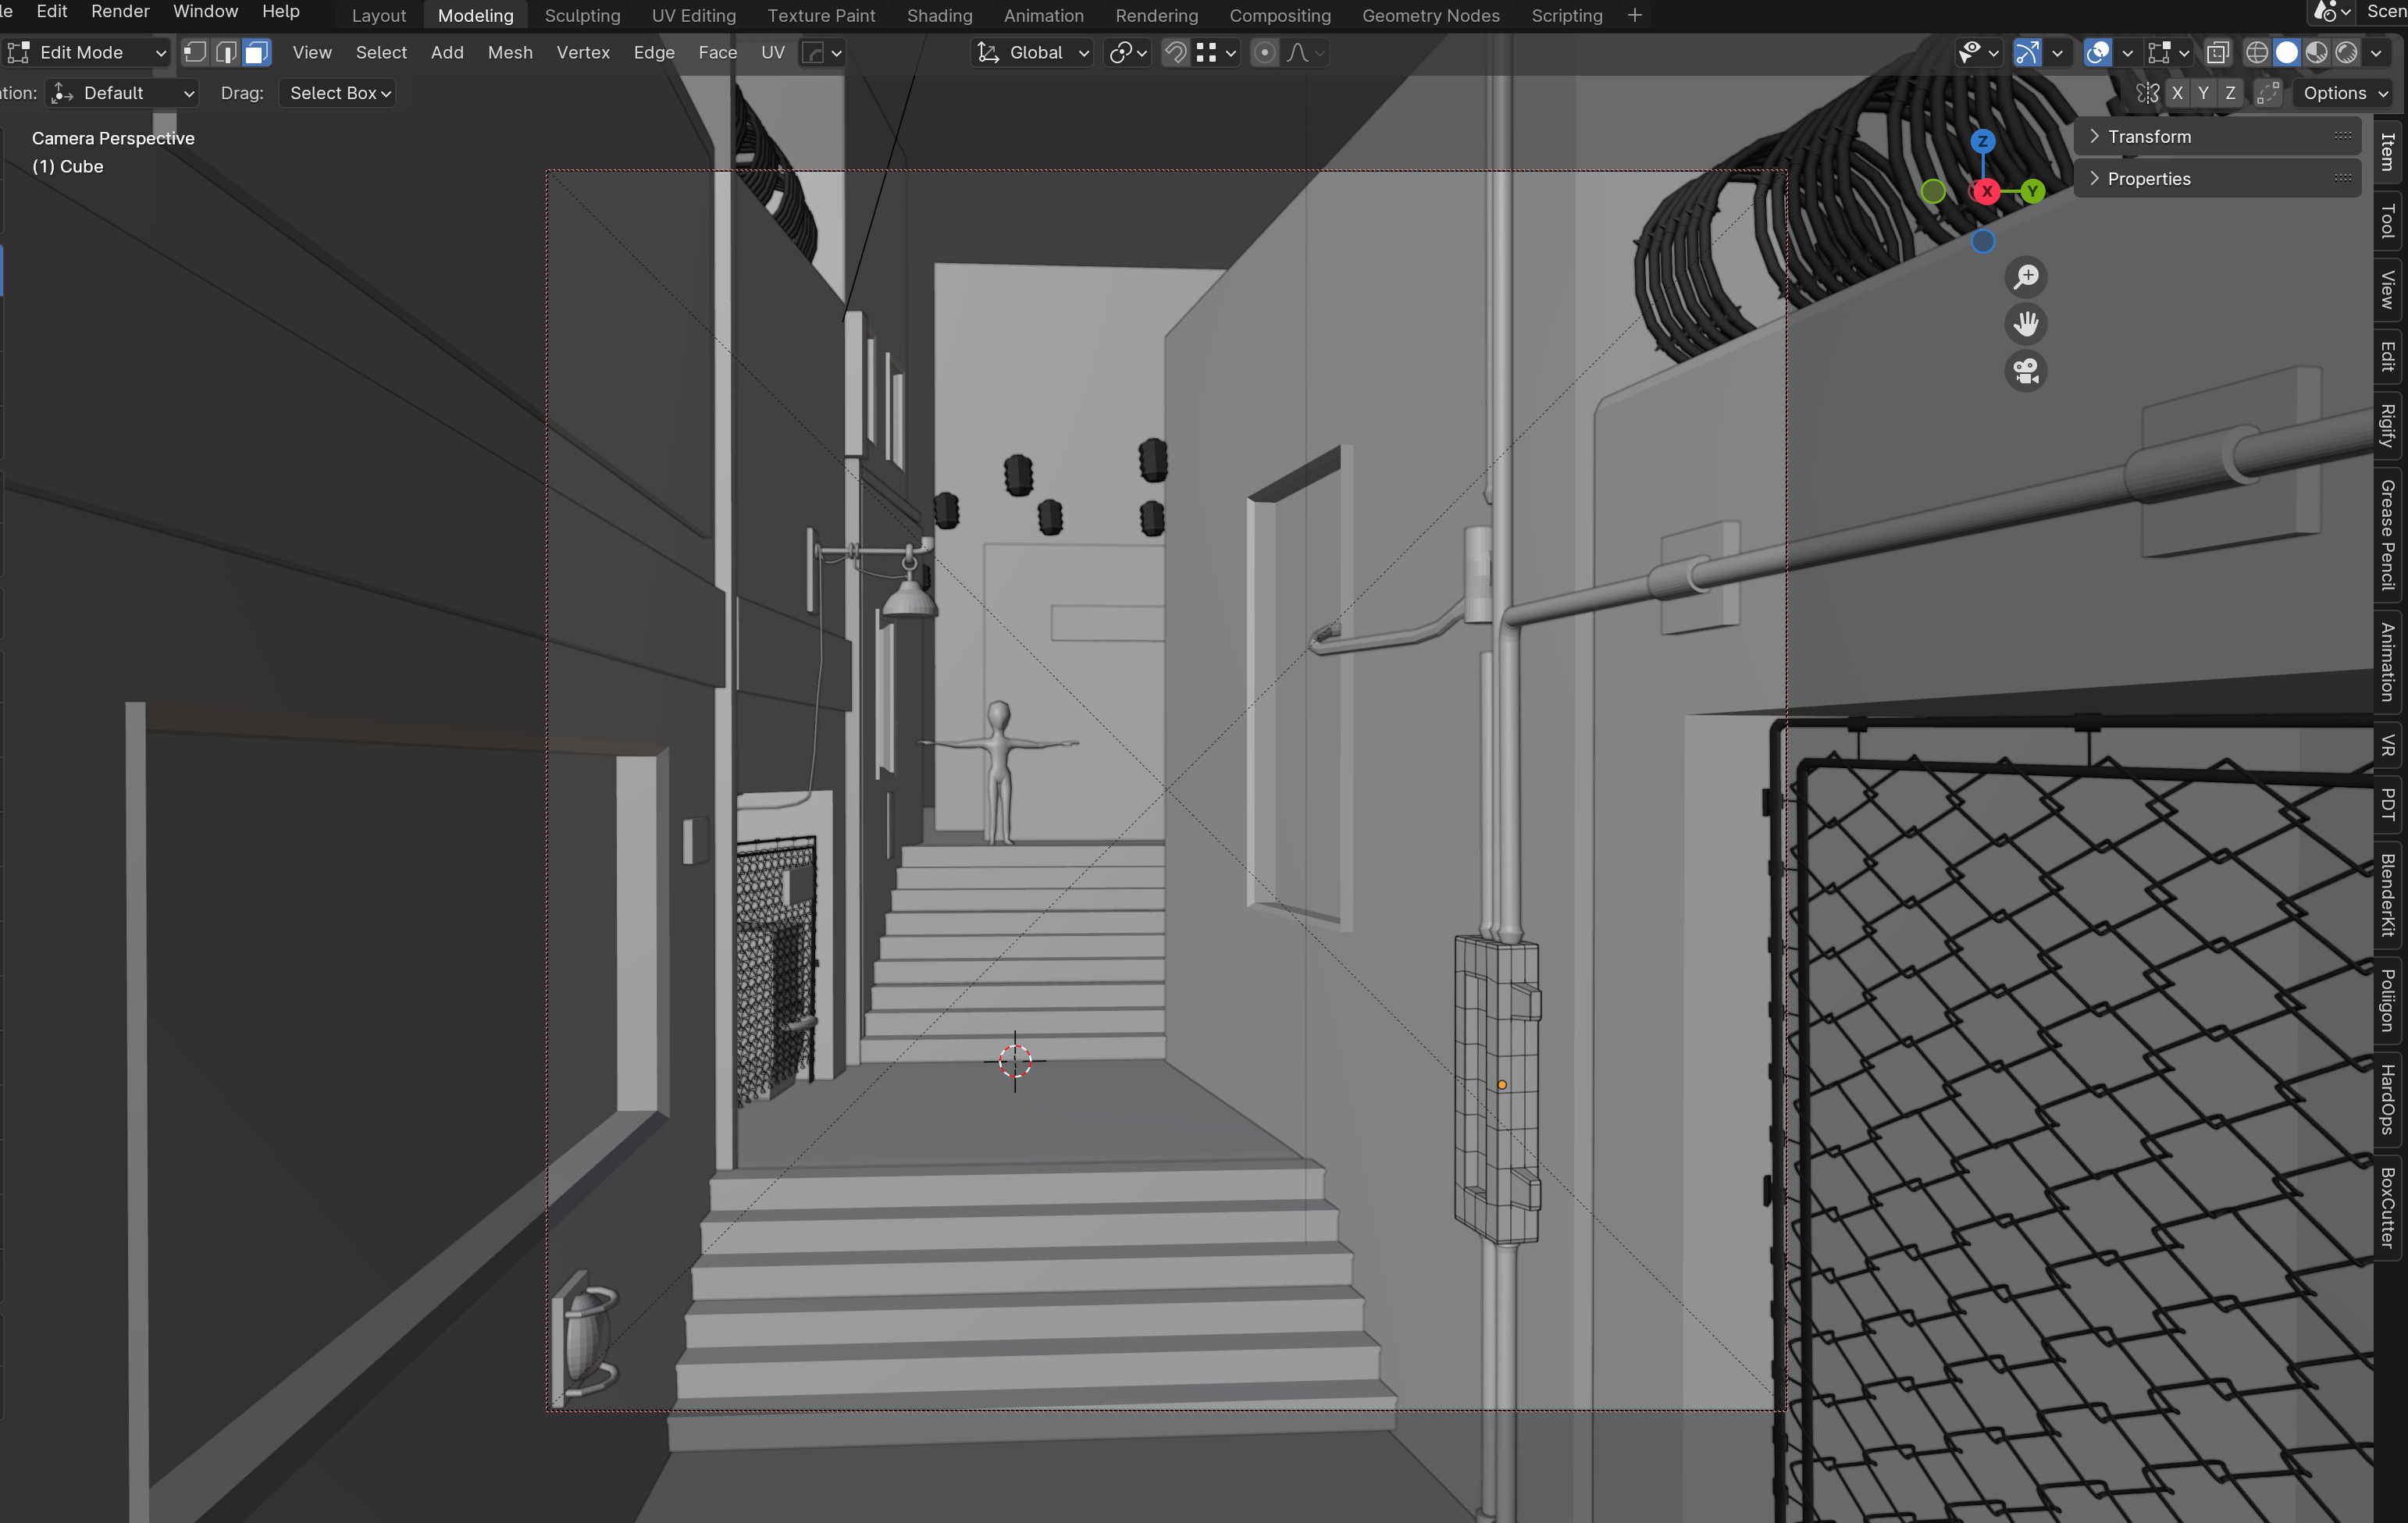Open the Default orientation dropdown

point(122,93)
